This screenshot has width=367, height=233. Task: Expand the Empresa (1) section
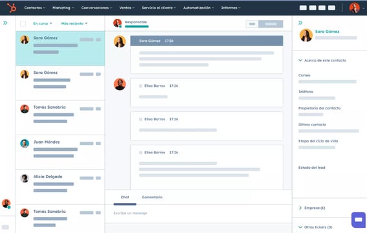click(312, 208)
